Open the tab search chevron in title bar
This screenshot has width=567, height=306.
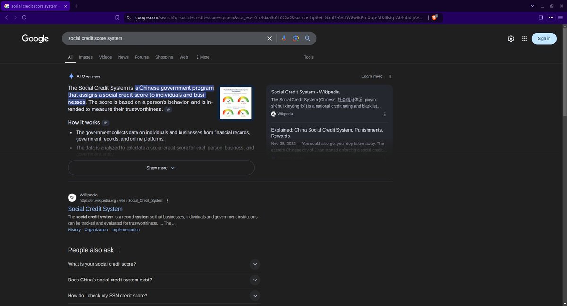point(533,6)
